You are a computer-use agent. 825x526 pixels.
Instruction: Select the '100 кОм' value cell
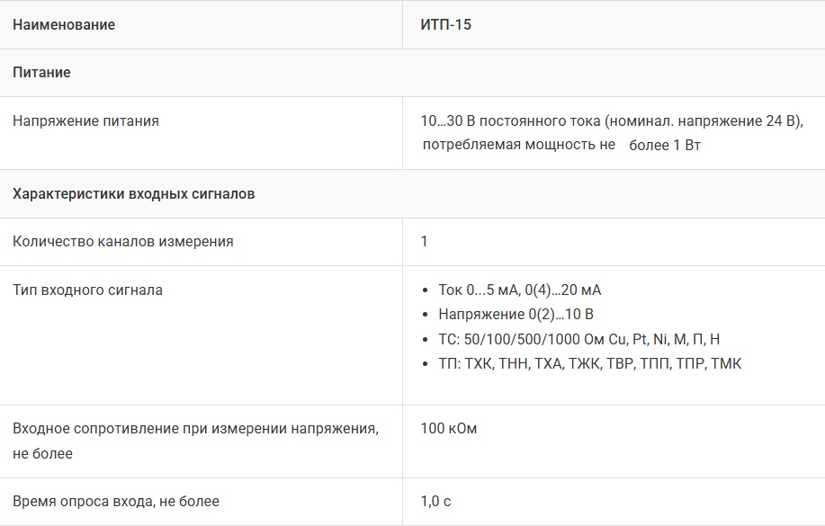(x=448, y=429)
